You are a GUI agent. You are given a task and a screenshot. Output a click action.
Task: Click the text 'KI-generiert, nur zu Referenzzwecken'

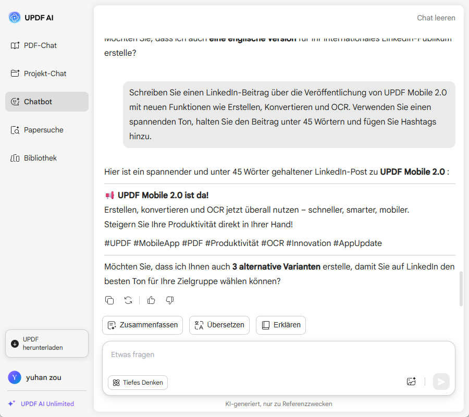[278, 404]
